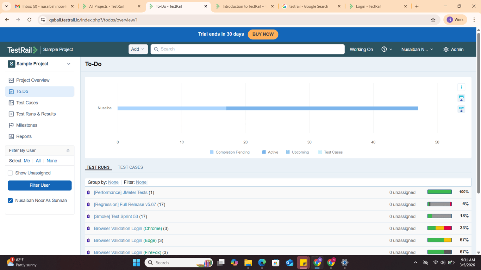The width and height of the screenshot is (481, 270).
Task: Open the Sample Project switcher chevron
Action: point(69,64)
